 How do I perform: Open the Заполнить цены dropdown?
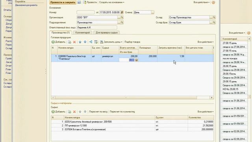[111, 42]
